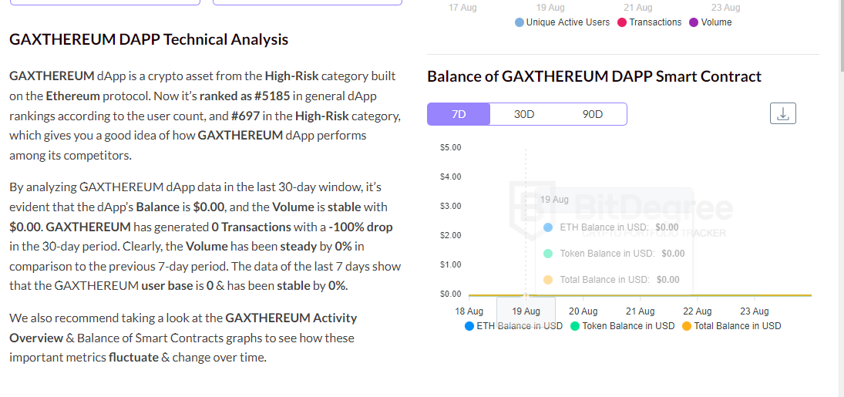Click the tooltip 'Token Balance in USD' row
844x397 pixels.
click(614, 253)
